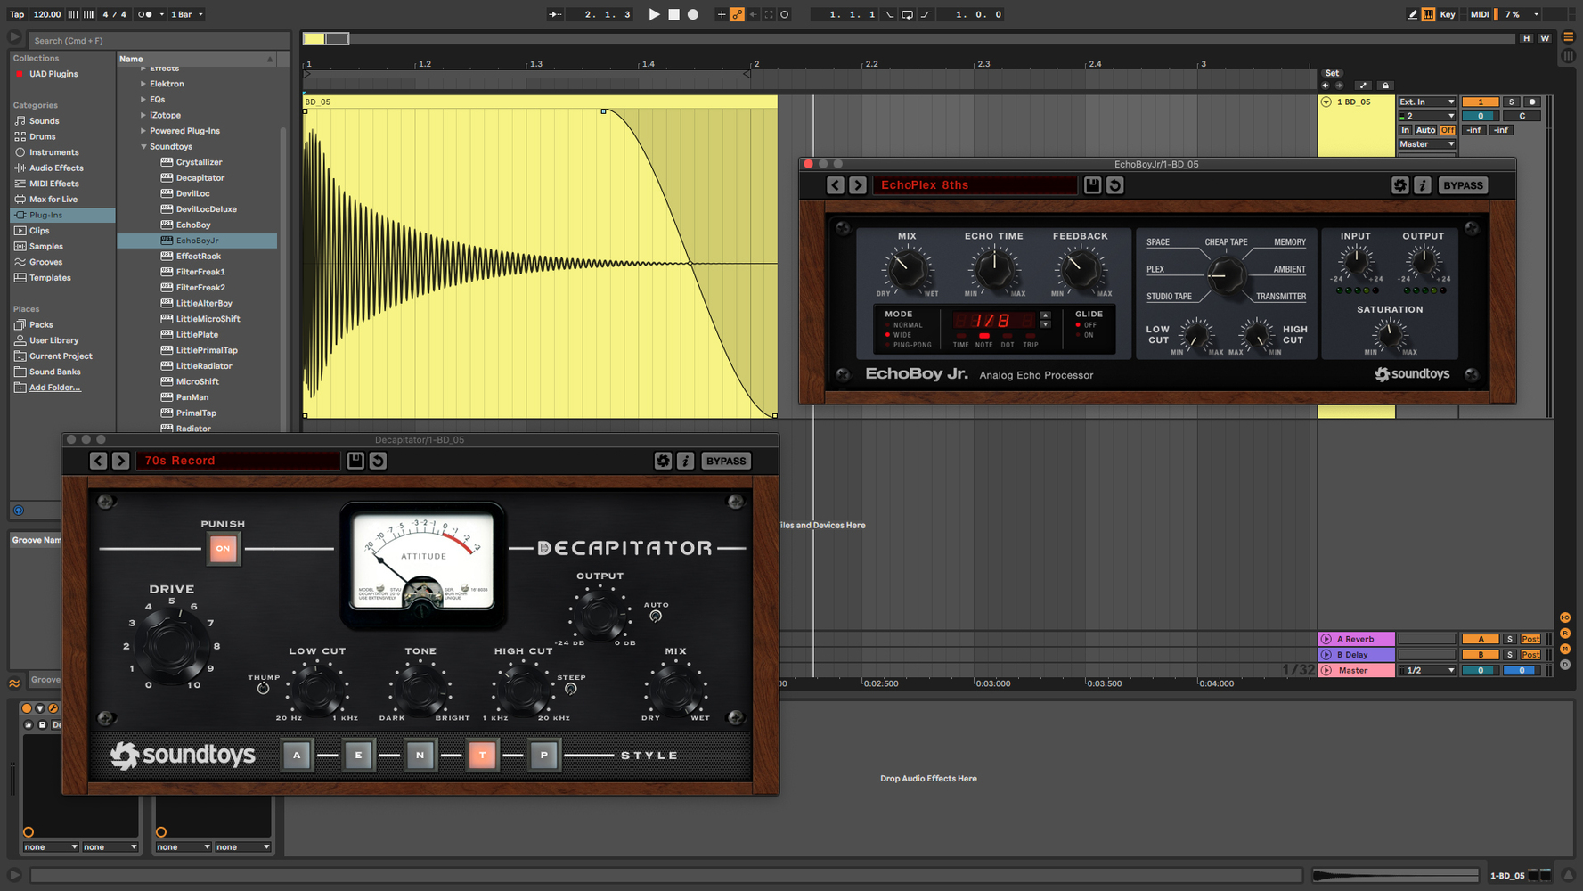The image size is (1583, 891).
Task: Click the Tap tempo button
Action: click(x=17, y=14)
